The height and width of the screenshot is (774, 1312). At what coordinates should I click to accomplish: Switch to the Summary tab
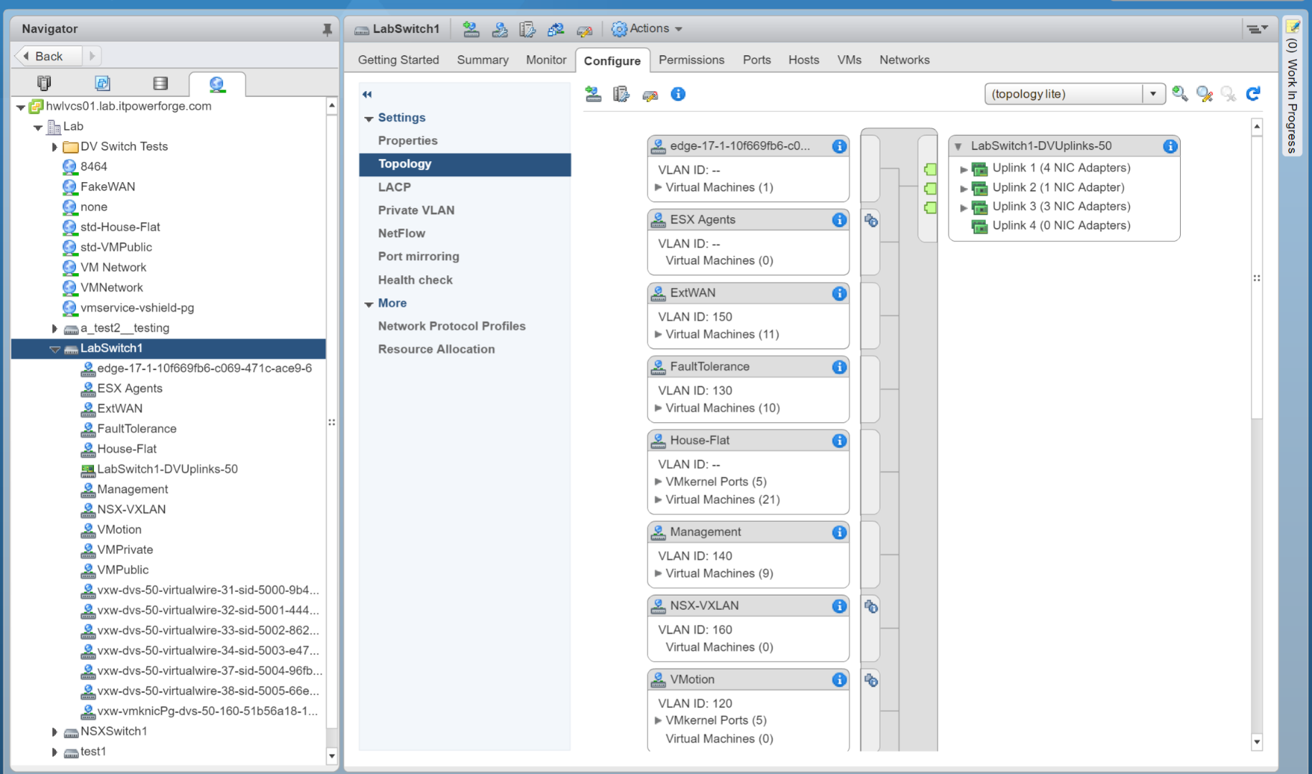(x=482, y=60)
